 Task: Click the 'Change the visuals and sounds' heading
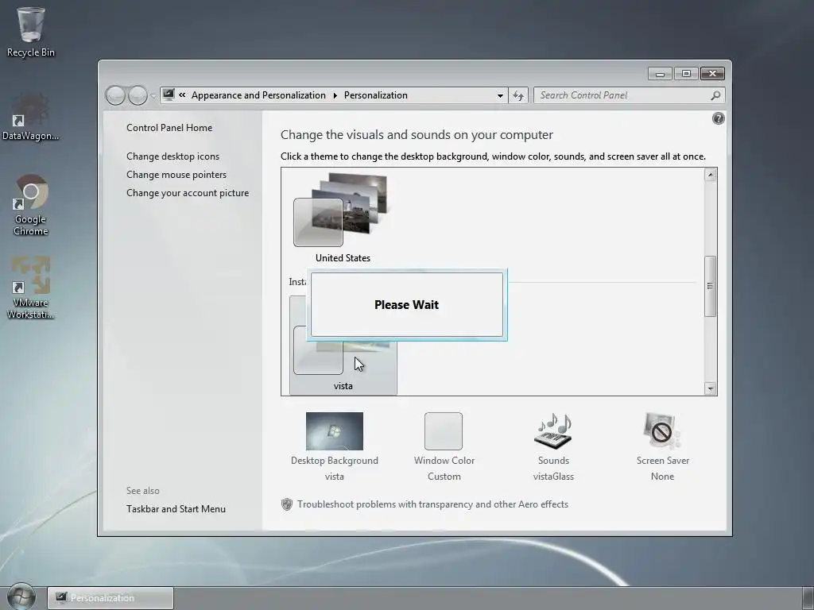tap(417, 135)
